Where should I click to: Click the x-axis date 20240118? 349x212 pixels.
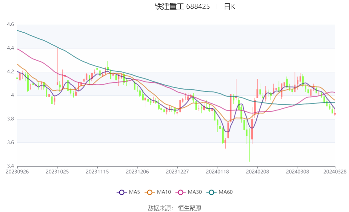click(x=218, y=172)
